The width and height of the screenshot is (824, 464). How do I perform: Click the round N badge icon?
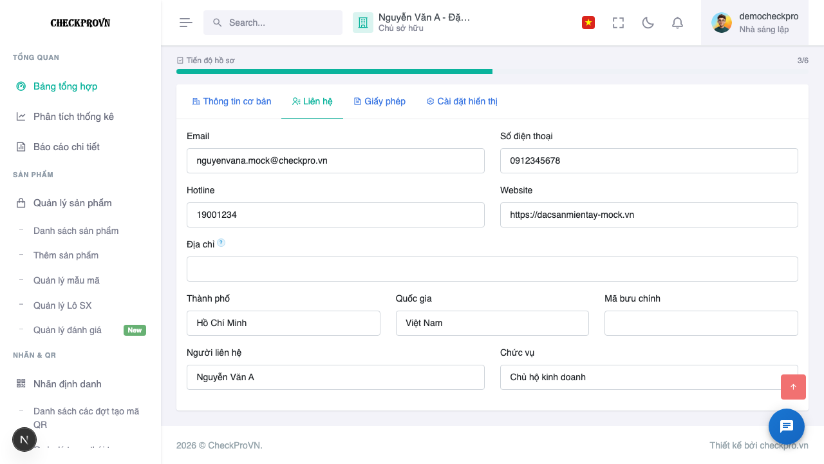pyautogui.click(x=24, y=440)
